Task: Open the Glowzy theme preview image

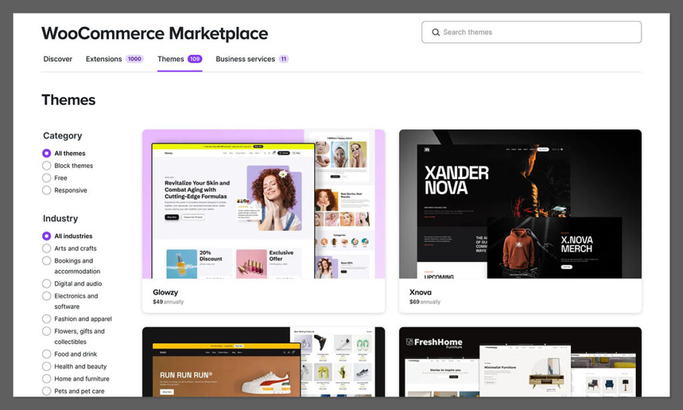Action: (x=263, y=204)
